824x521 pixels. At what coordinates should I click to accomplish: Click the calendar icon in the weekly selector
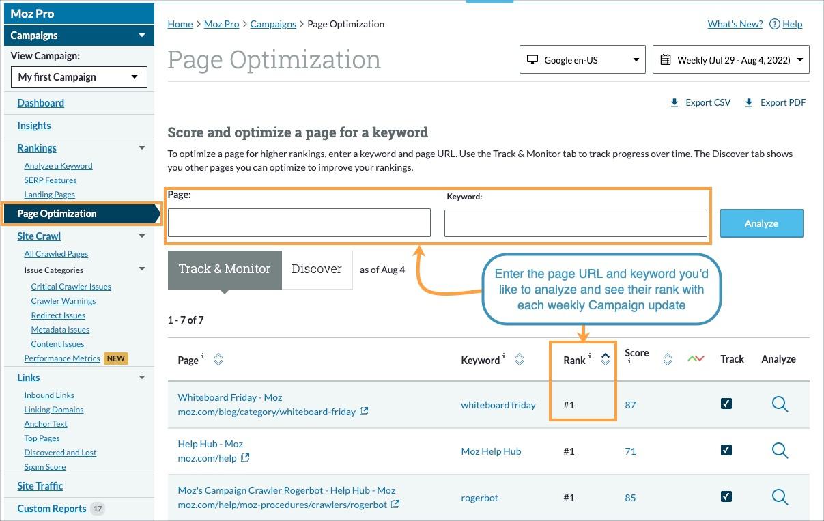pyautogui.click(x=666, y=59)
